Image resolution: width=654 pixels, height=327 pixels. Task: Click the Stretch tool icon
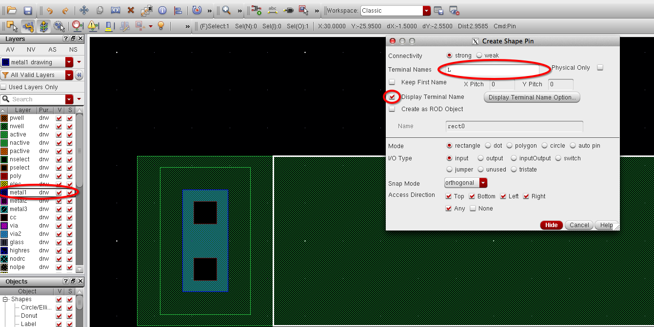click(x=115, y=10)
